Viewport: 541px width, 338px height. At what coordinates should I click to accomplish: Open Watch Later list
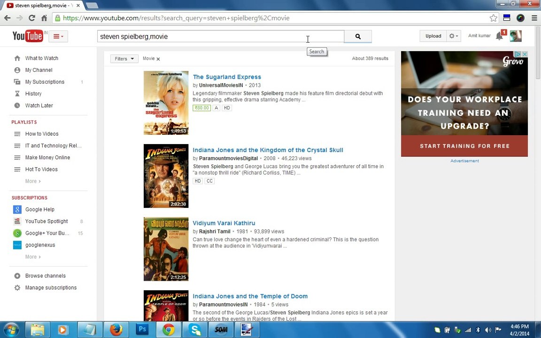coord(39,106)
